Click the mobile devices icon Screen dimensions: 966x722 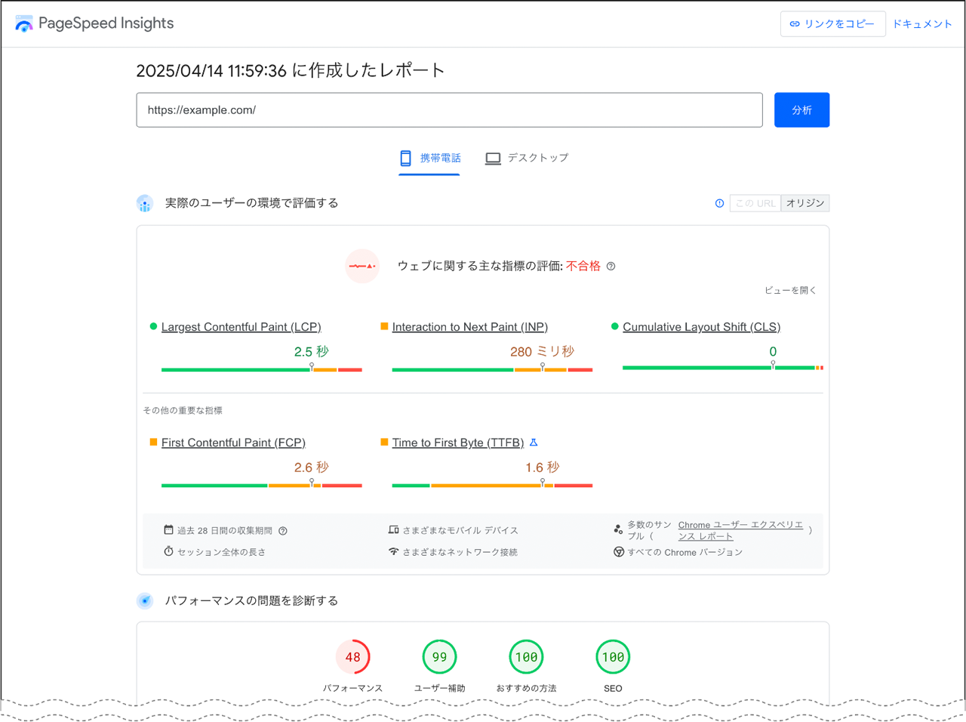393,530
